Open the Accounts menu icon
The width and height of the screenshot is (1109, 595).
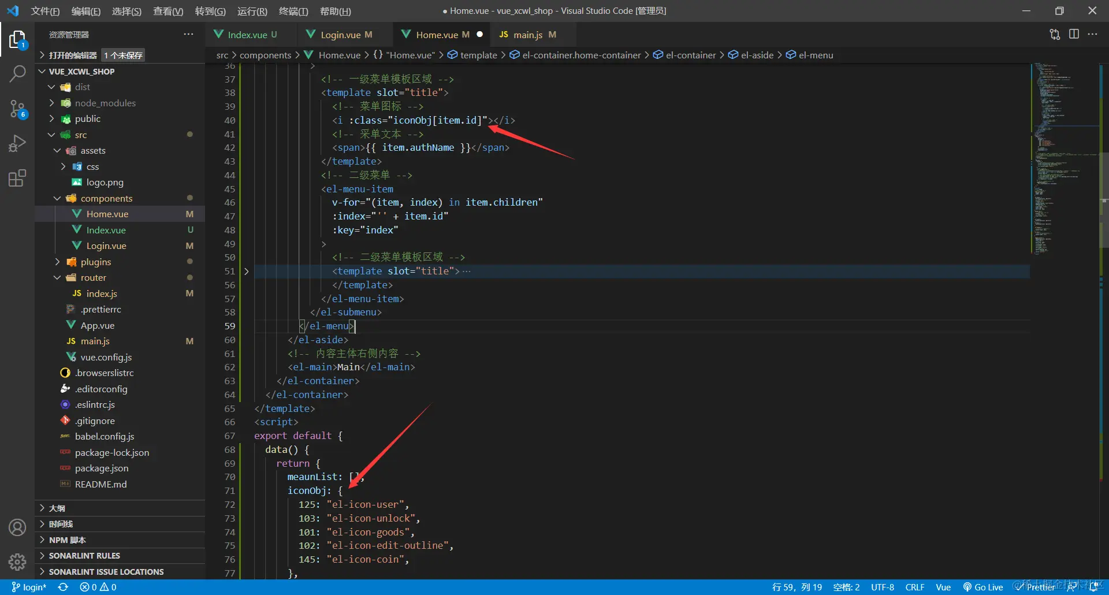click(x=17, y=527)
